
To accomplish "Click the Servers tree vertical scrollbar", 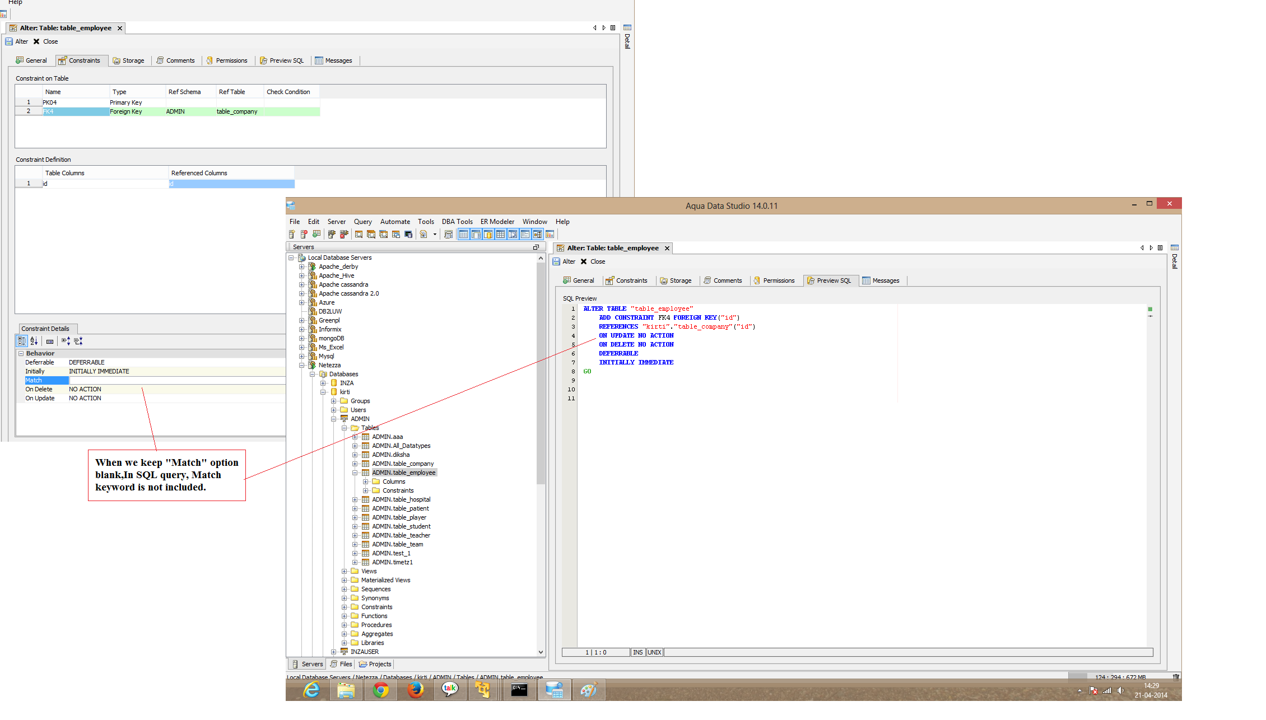I will coord(541,373).
